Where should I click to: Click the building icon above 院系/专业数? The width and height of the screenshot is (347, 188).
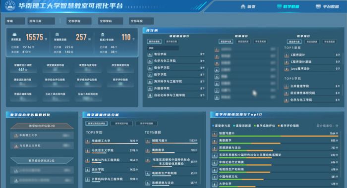(x=103, y=35)
